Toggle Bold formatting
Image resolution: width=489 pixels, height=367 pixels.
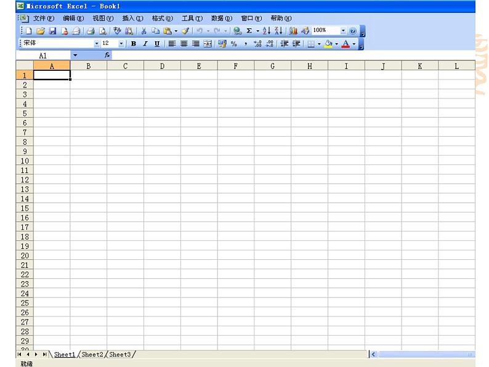click(x=134, y=44)
